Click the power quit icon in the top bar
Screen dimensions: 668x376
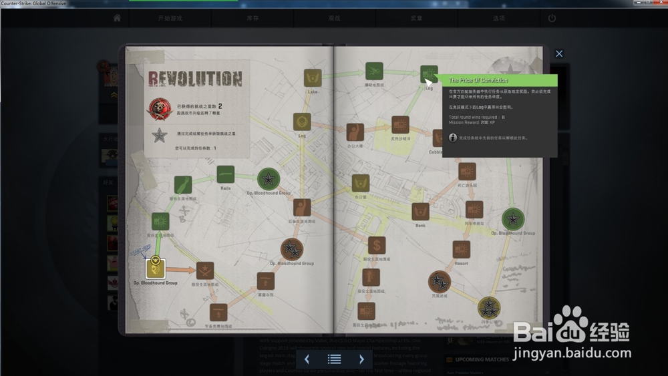coord(552,18)
